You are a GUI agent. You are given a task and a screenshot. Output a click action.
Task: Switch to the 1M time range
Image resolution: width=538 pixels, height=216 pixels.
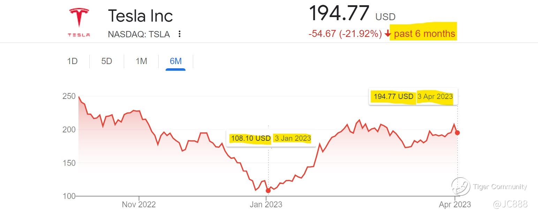(141, 61)
